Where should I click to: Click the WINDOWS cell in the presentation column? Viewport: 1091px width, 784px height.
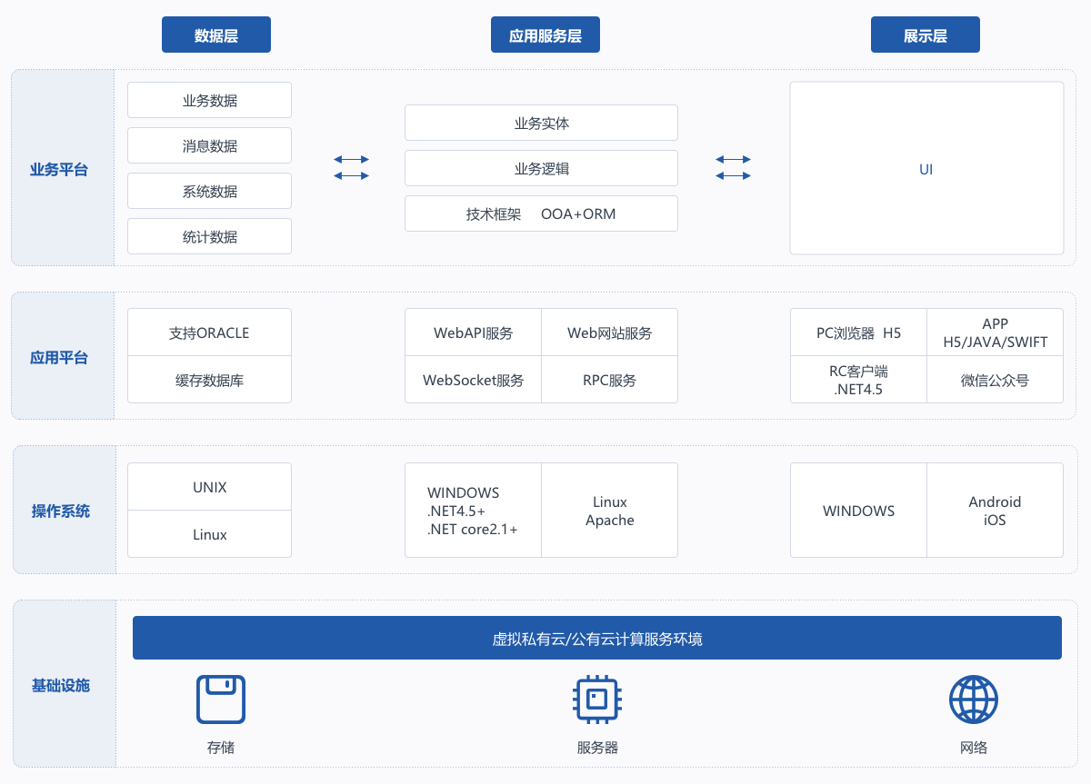[x=858, y=511]
